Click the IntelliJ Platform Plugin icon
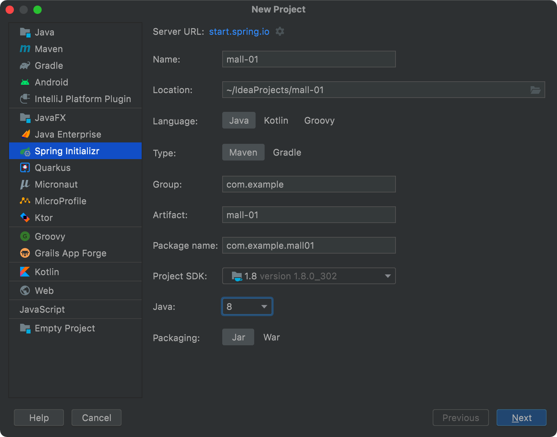The width and height of the screenshot is (557, 437). click(x=25, y=99)
